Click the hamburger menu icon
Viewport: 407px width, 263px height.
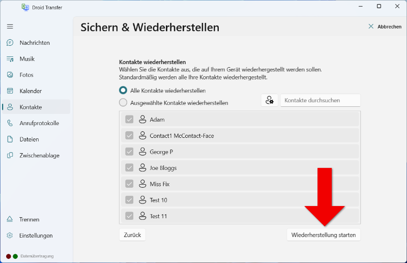tap(10, 26)
